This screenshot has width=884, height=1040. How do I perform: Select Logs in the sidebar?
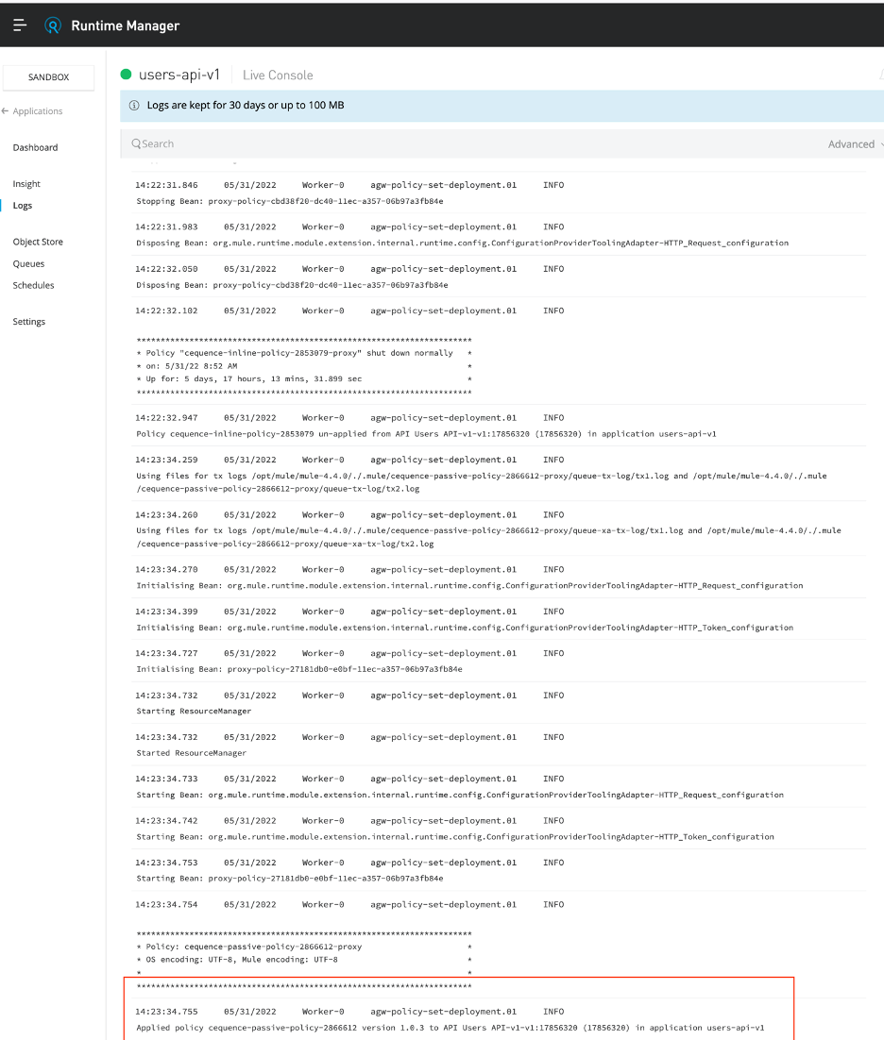(23, 206)
